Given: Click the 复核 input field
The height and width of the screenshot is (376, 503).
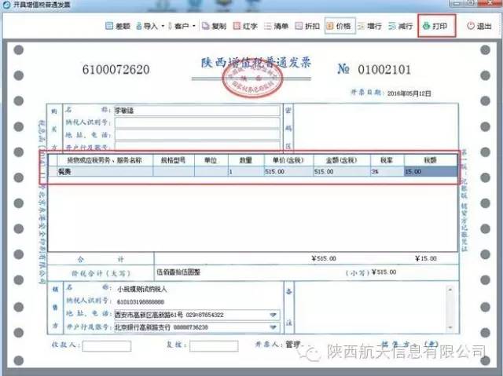Looking at the screenshot, I should [x=214, y=346].
